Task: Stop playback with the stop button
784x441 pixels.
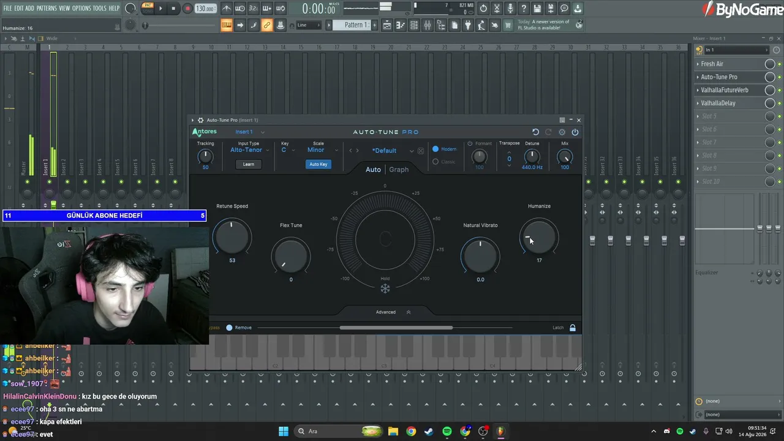Action: pos(173,9)
